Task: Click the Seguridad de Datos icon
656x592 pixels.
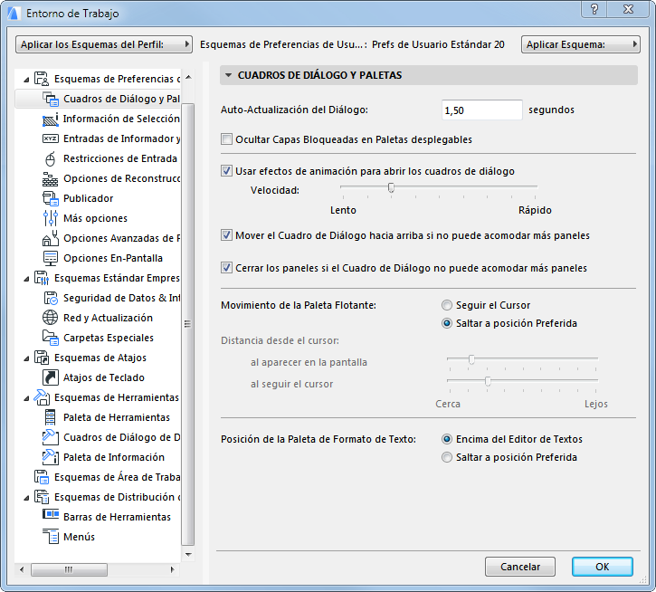Action: point(51,298)
